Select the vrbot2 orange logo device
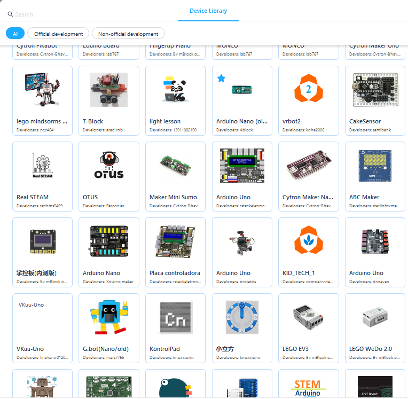Screen dimensions: 408x399 309,100
